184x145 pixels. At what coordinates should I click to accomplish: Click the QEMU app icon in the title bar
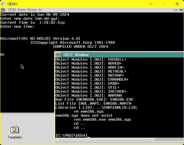click(x=3, y=4)
